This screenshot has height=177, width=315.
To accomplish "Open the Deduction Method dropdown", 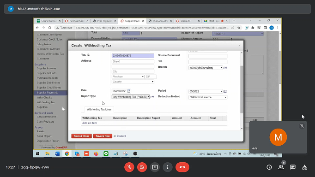I will pyautogui.click(x=208, y=97).
